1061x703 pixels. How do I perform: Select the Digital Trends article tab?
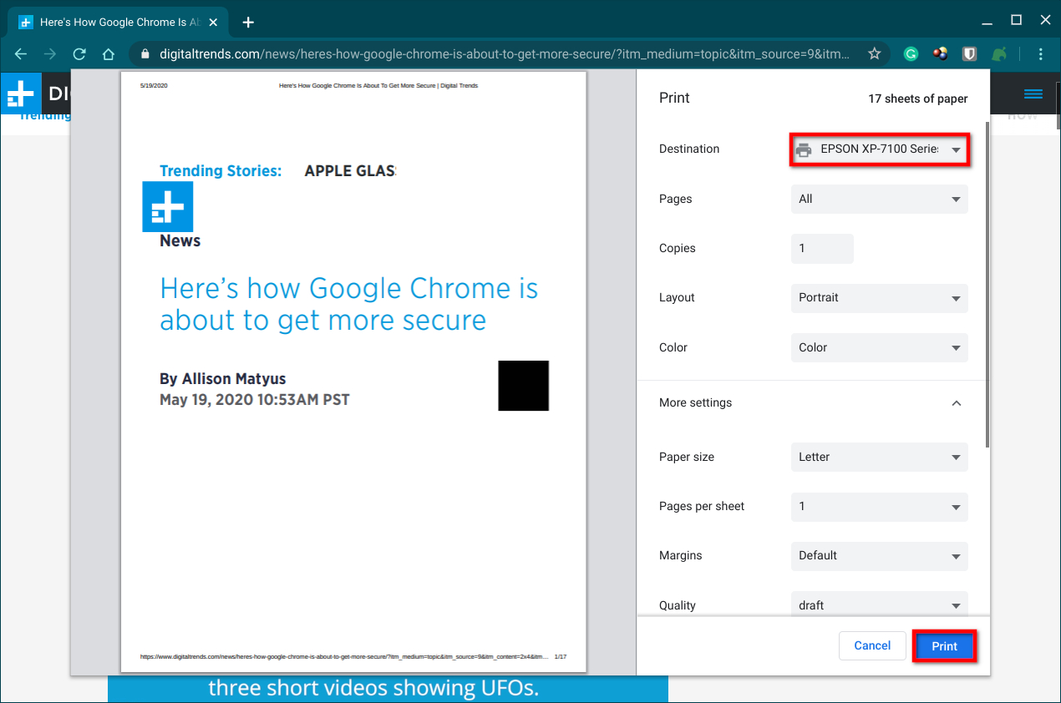pos(119,23)
